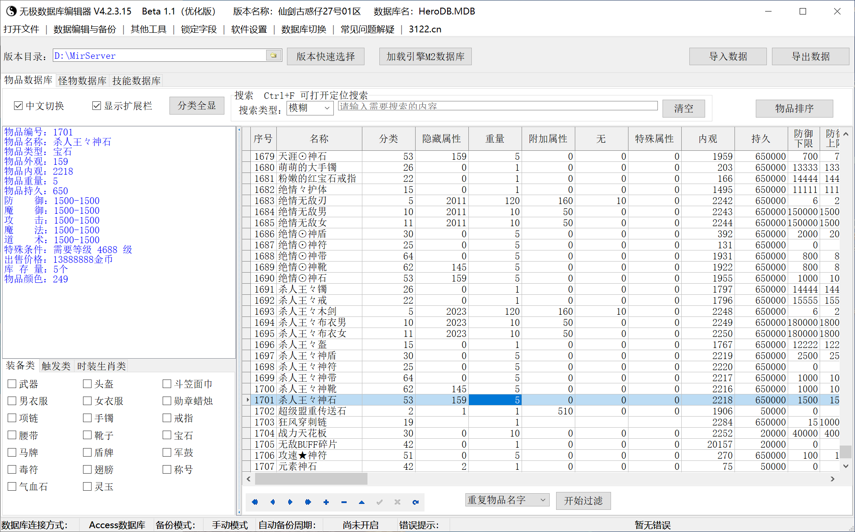This screenshot has width=855, height=532.
Task: Click 加载引擎M2数据库 button
Action: click(x=425, y=56)
